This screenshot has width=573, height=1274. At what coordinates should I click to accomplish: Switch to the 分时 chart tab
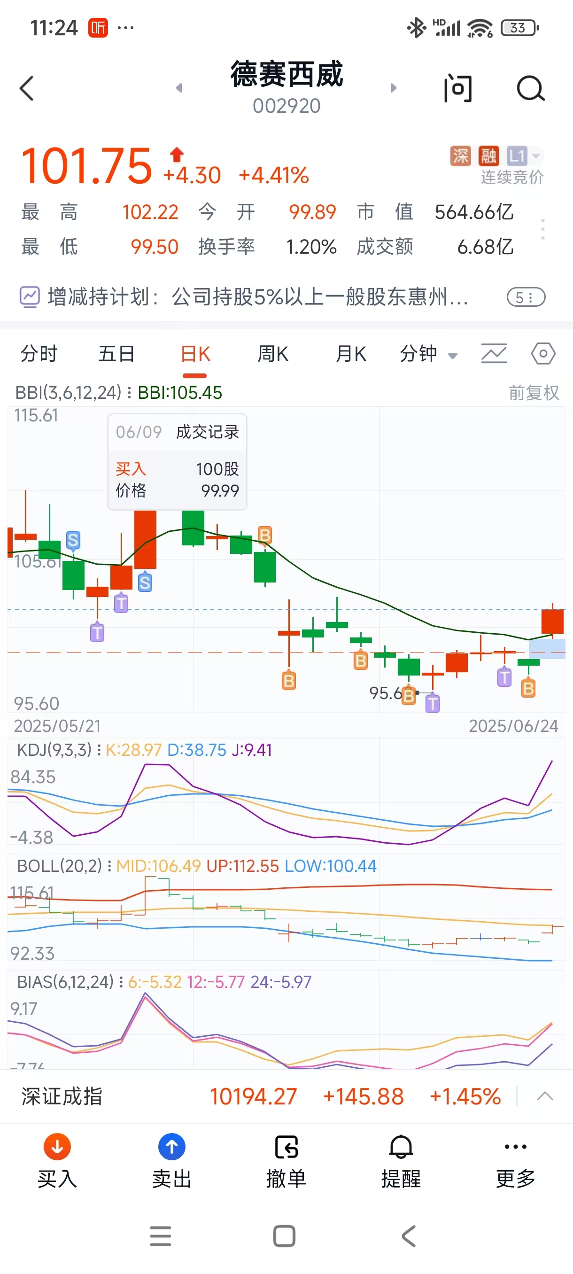(x=39, y=354)
